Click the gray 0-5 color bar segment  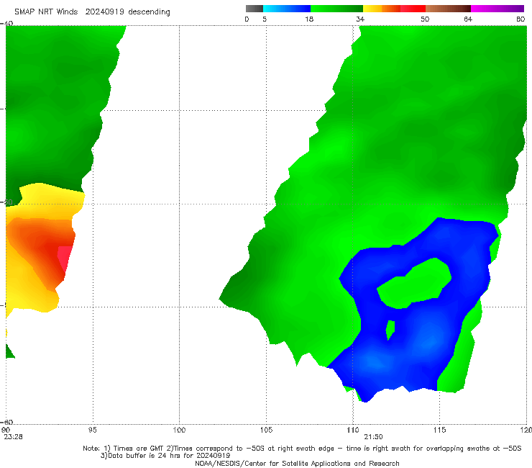254,9
